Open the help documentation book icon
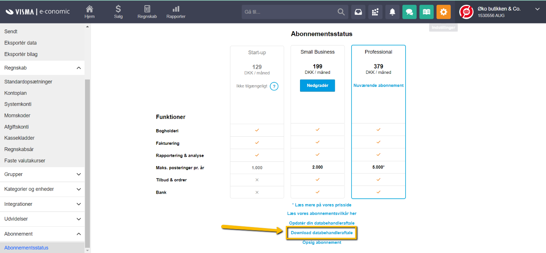 click(x=426, y=12)
